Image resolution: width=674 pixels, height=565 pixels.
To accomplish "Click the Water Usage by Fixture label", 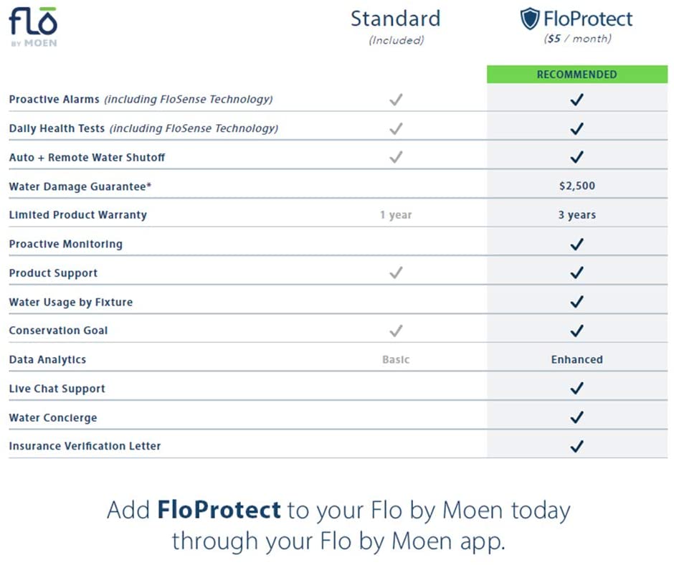I will tap(71, 303).
